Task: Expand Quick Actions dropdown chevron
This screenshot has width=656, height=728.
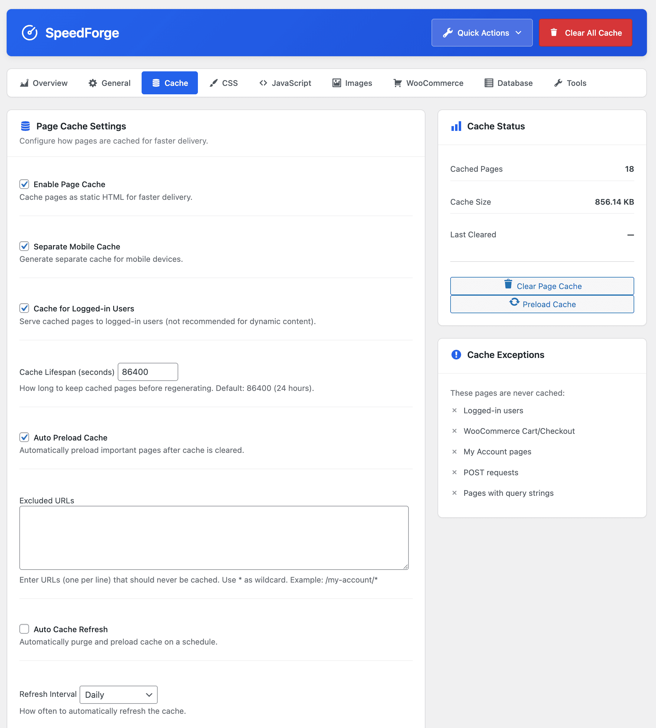Action: coord(518,33)
